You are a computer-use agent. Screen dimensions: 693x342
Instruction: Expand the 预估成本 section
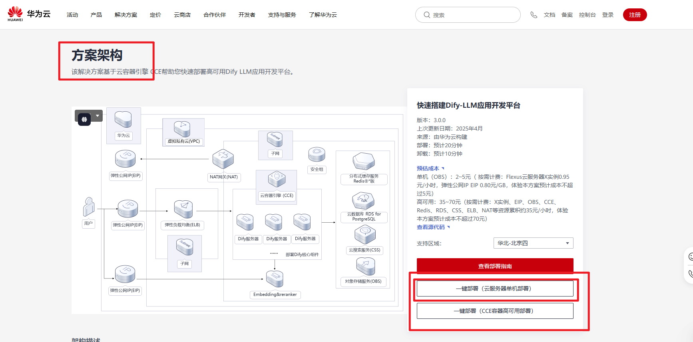(x=430, y=168)
